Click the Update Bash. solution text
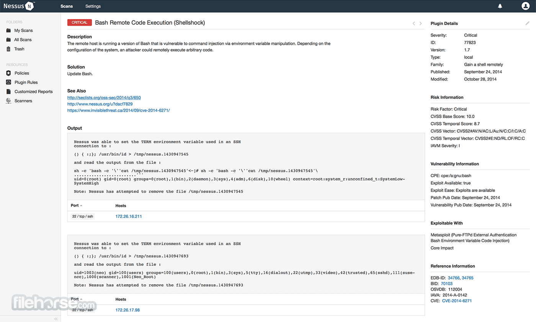The height and width of the screenshot is (322, 536). point(80,74)
